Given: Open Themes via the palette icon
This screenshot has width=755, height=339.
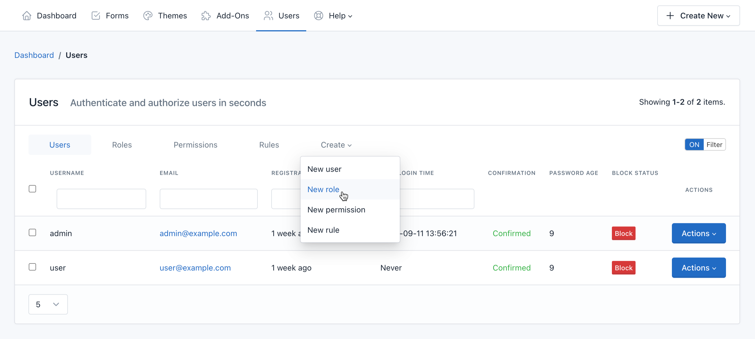Looking at the screenshot, I should [x=148, y=16].
